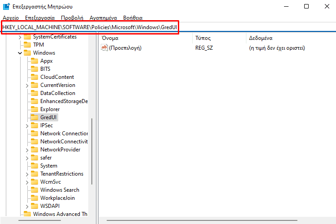
Task: Select the Windows Search key label
Action: (x=60, y=190)
